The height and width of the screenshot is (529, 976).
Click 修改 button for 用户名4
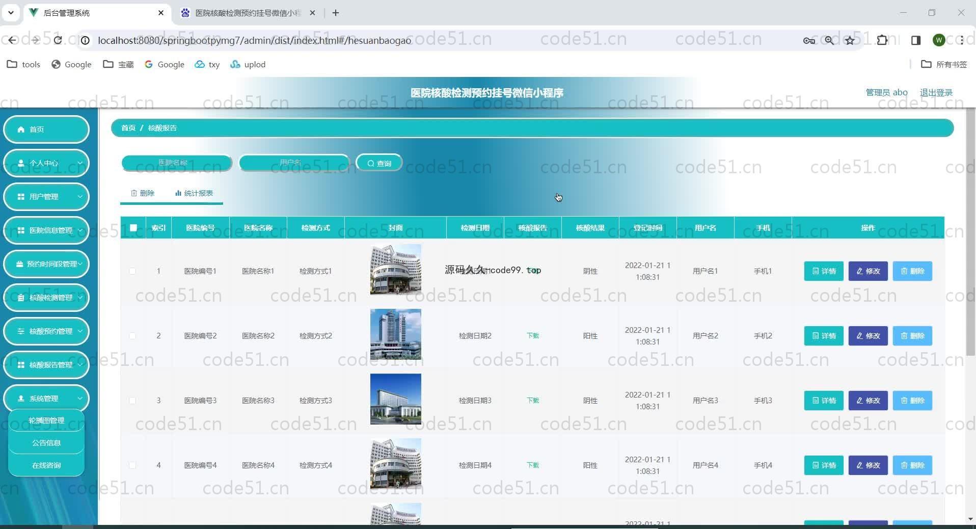(868, 465)
